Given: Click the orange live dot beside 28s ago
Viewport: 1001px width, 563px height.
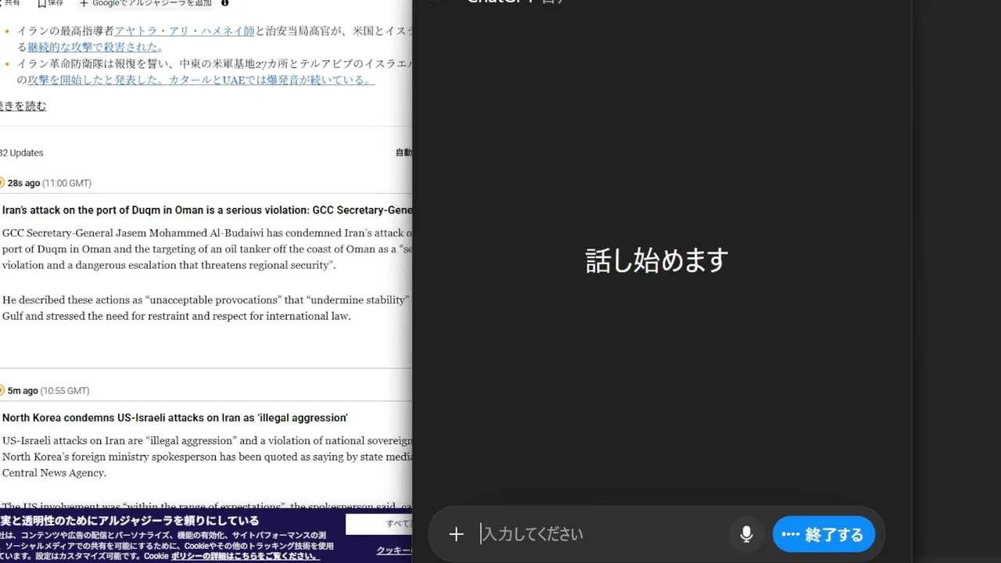Looking at the screenshot, I should click(x=2, y=183).
